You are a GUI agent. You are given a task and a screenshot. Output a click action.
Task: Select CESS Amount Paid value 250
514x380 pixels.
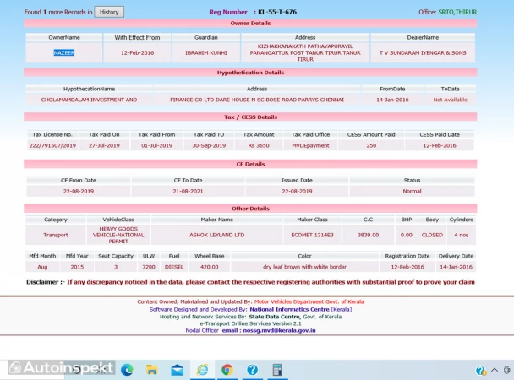(x=371, y=145)
